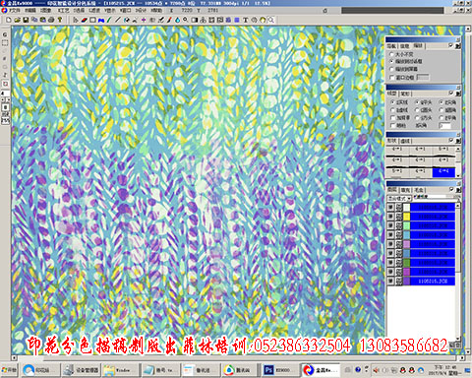Click the lock icon of the white layer

pyautogui.click(x=398, y=208)
